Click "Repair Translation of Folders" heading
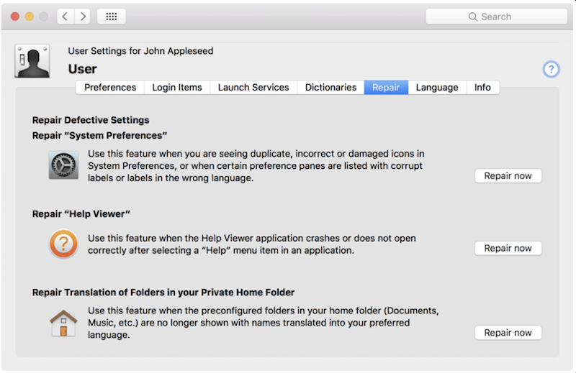576x373 pixels. click(163, 293)
